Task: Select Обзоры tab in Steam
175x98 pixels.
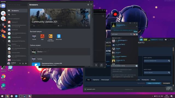Action: pyautogui.click(x=153, y=80)
